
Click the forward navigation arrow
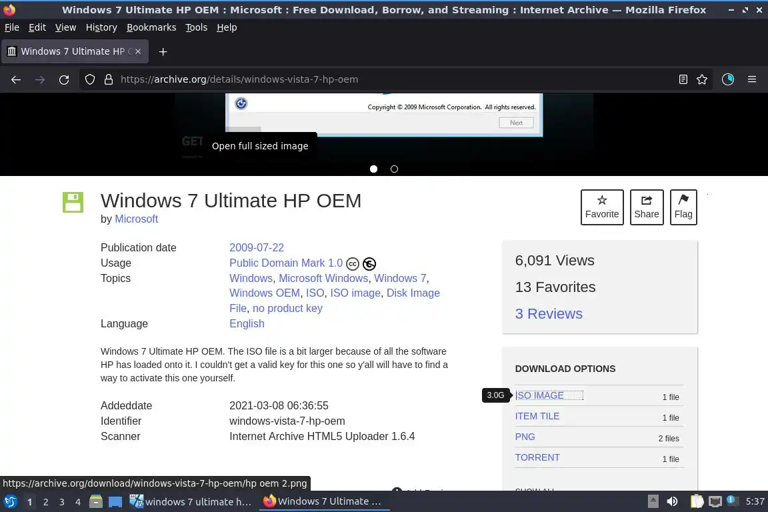[x=40, y=79]
